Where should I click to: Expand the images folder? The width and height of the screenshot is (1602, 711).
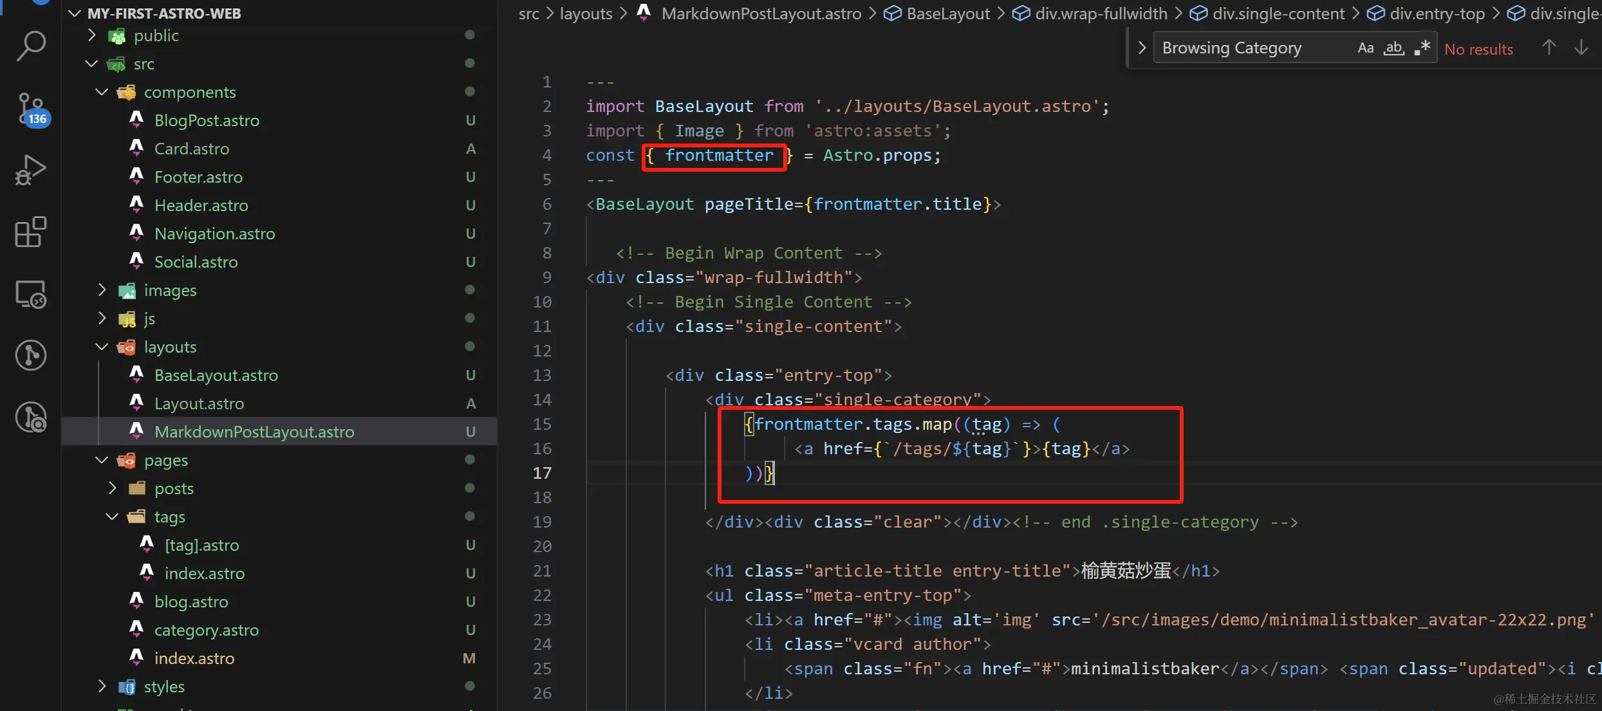(170, 290)
